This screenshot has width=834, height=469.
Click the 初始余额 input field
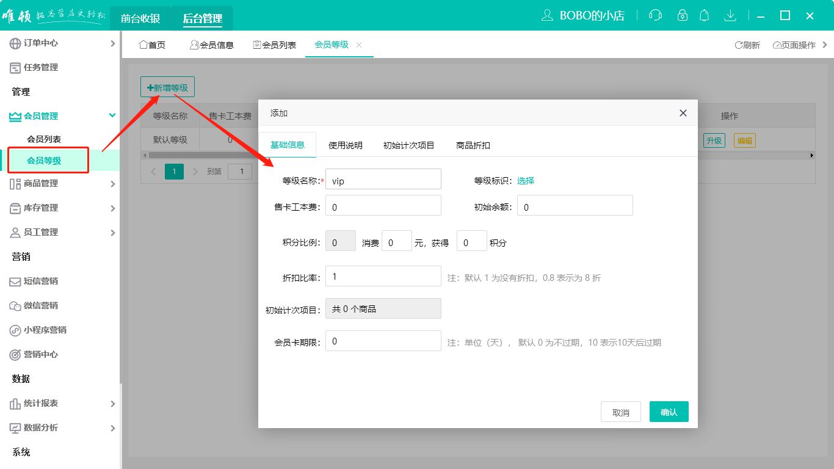pyautogui.click(x=575, y=205)
